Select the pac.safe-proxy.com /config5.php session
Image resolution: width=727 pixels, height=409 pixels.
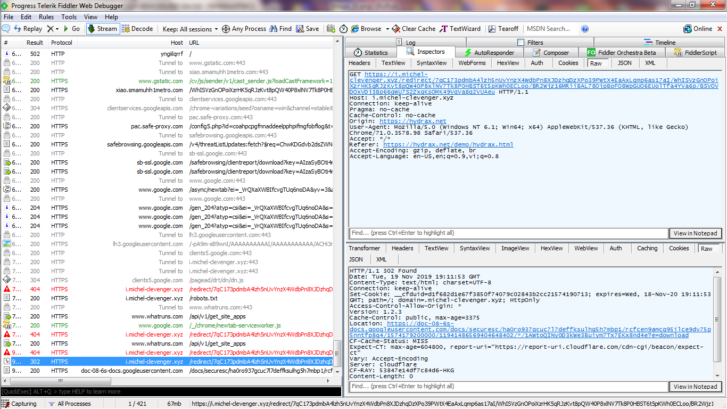click(168, 126)
